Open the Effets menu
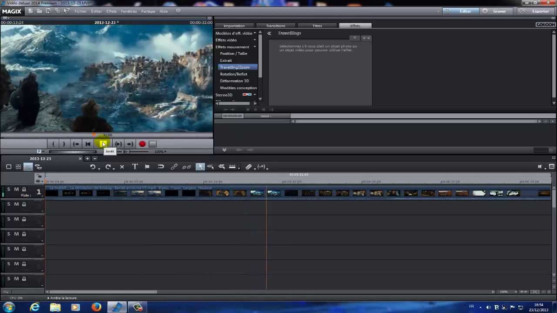Viewport: 557px width, 313px height. click(x=111, y=11)
